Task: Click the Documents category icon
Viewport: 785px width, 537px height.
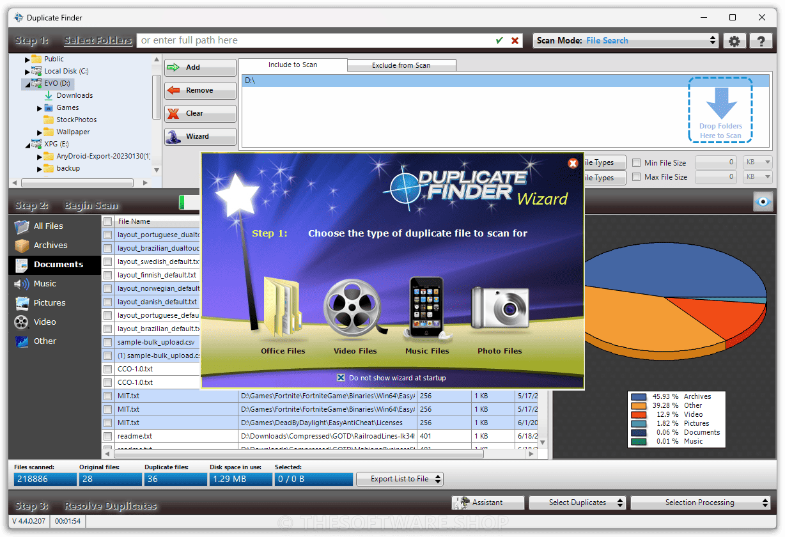Action: pos(22,265)
